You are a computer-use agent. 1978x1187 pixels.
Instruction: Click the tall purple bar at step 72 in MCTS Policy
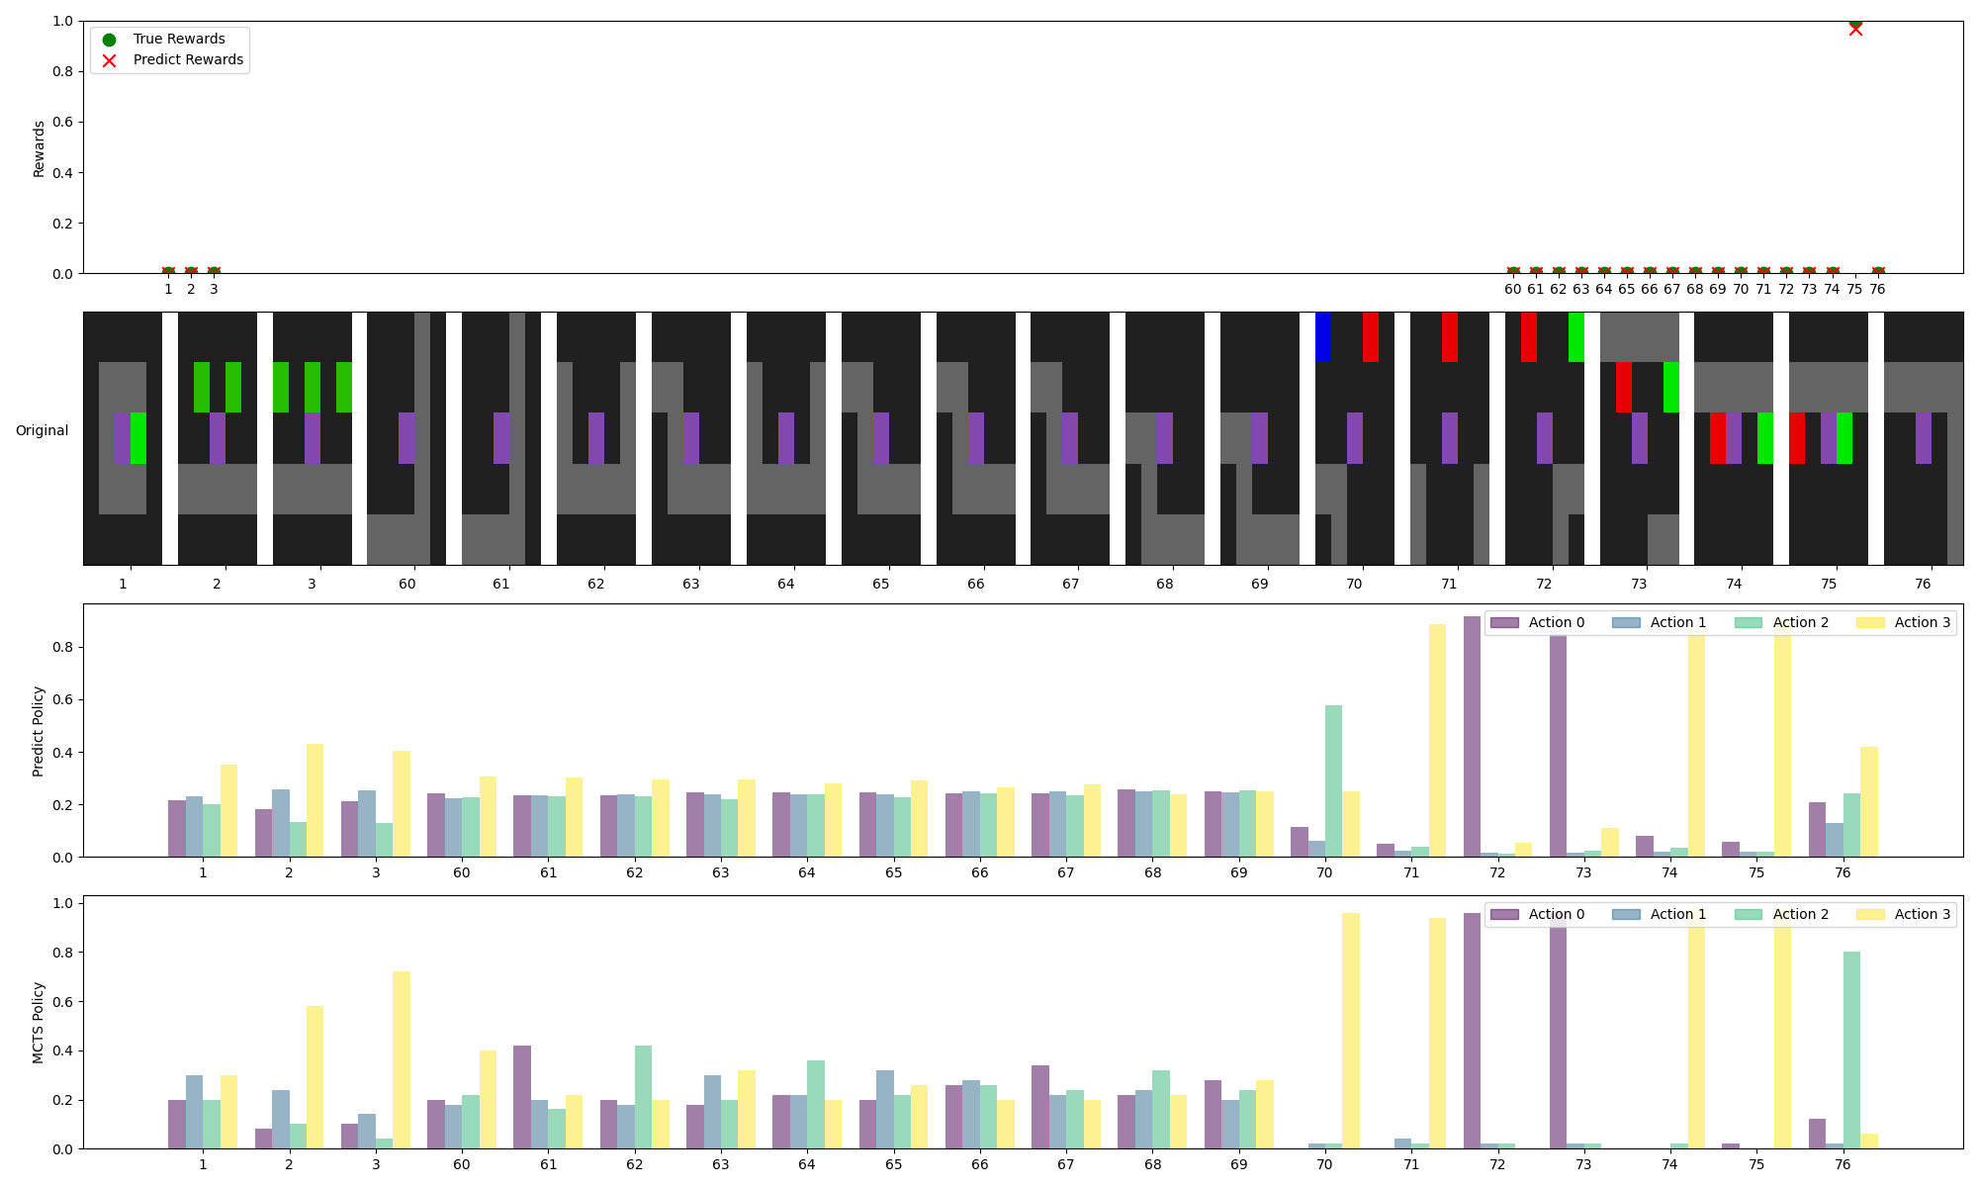coord(1472,1031)
